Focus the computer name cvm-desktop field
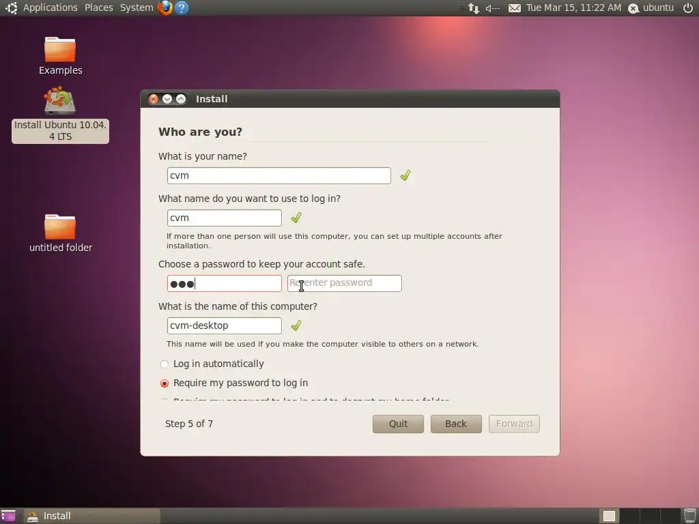Screen dimensions: 699x524 224,325
